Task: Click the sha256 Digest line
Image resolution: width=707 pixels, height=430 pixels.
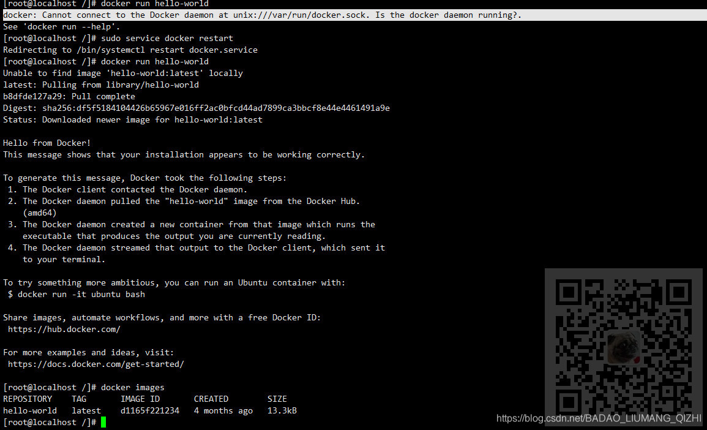Action: click(x=196, y=108)
